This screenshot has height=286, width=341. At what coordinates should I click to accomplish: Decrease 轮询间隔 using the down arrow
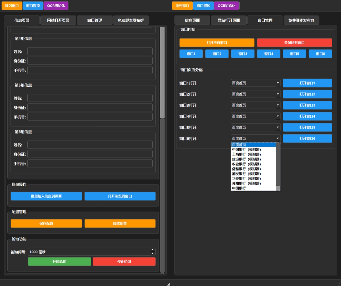pos(153,254)
